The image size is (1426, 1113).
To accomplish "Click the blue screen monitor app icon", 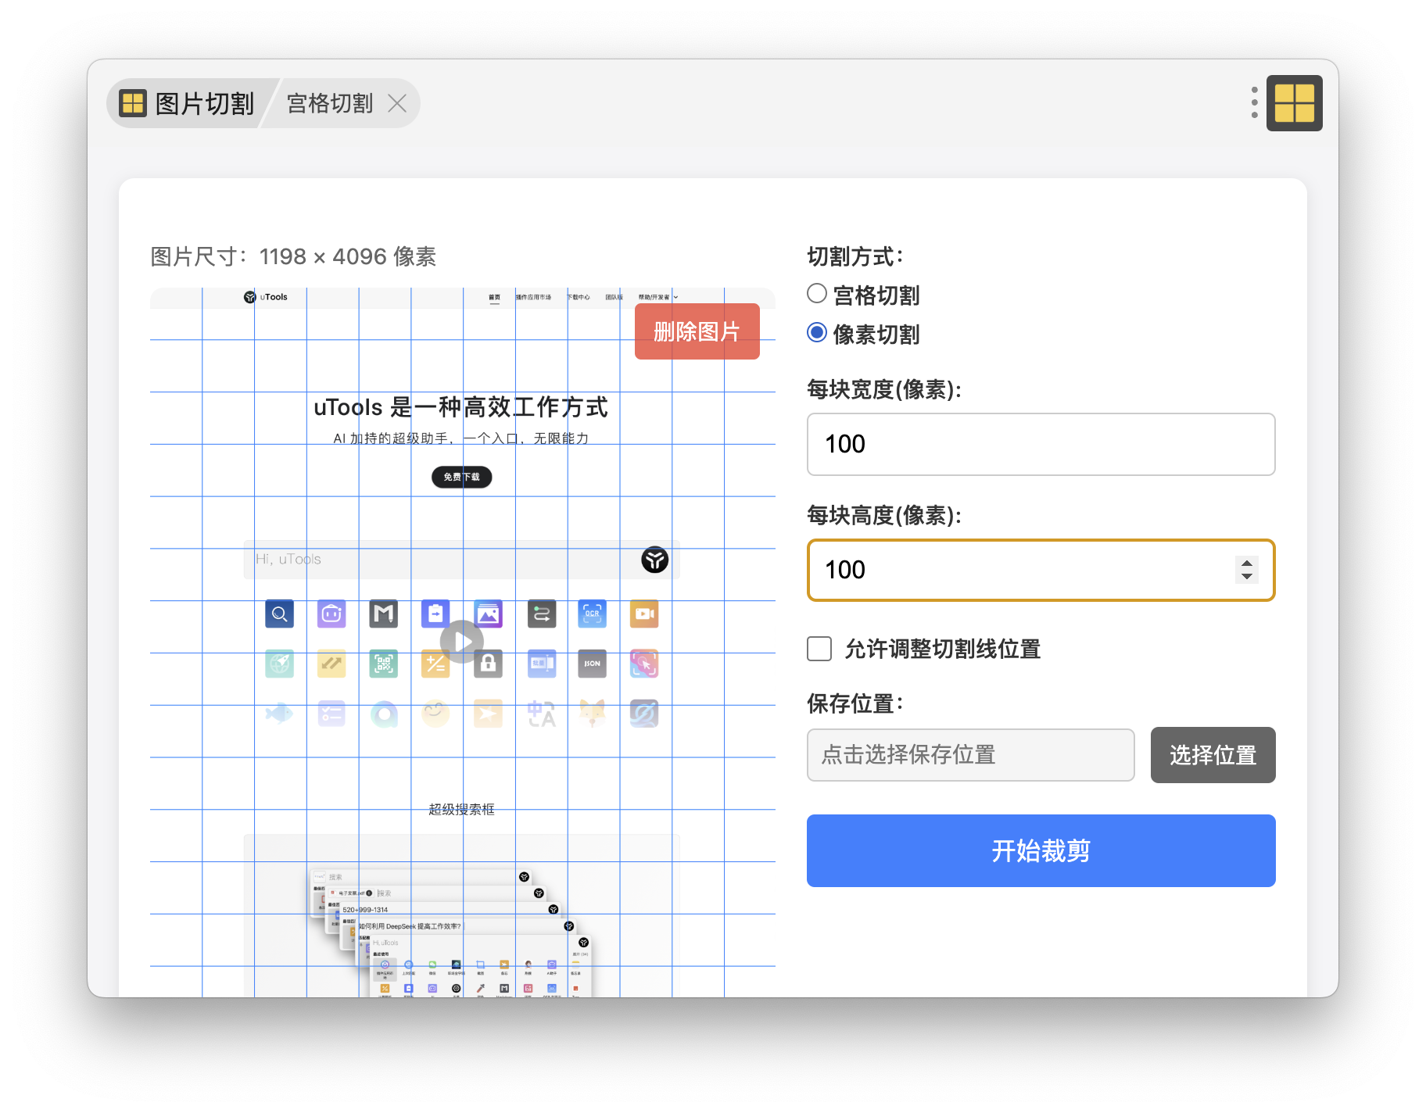I will point(541,664).
